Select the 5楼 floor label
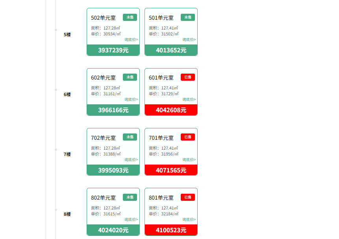 pyautogui.click(x=67, y=35)
